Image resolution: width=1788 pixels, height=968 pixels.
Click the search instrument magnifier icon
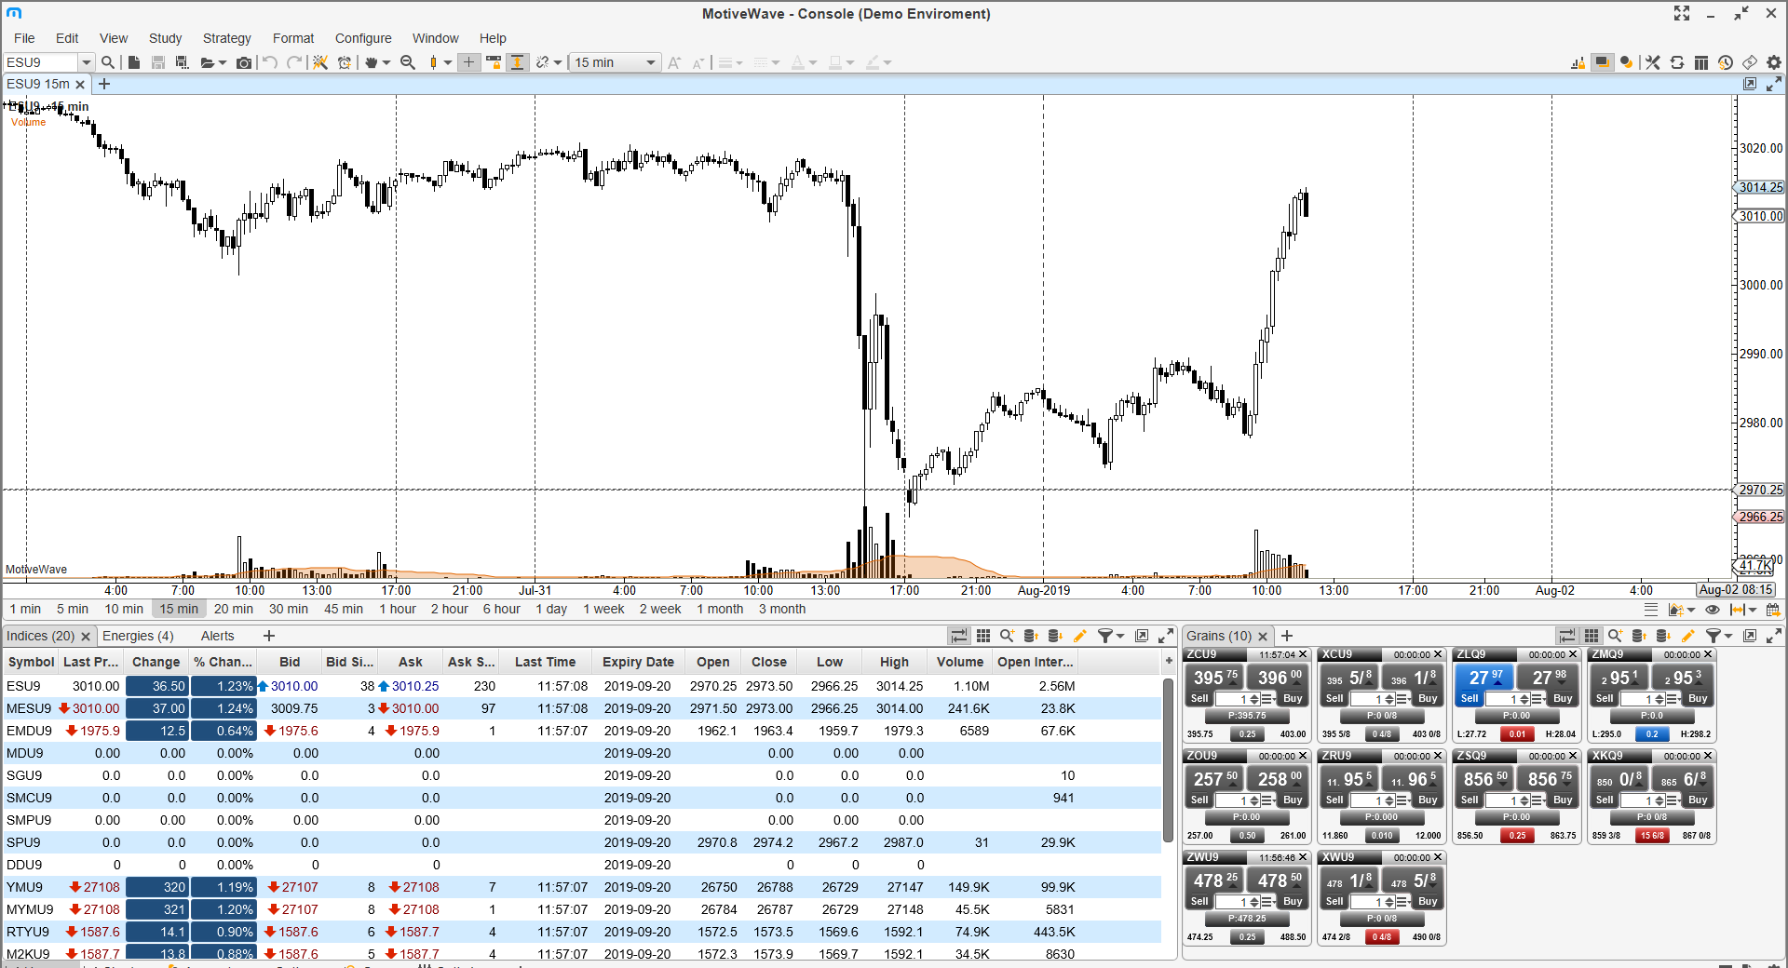point(108,62)
